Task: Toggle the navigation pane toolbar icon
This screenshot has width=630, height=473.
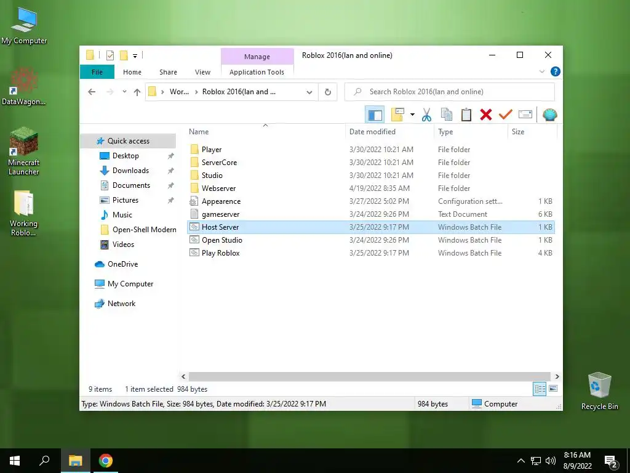Action: click(x=375, y=115)
